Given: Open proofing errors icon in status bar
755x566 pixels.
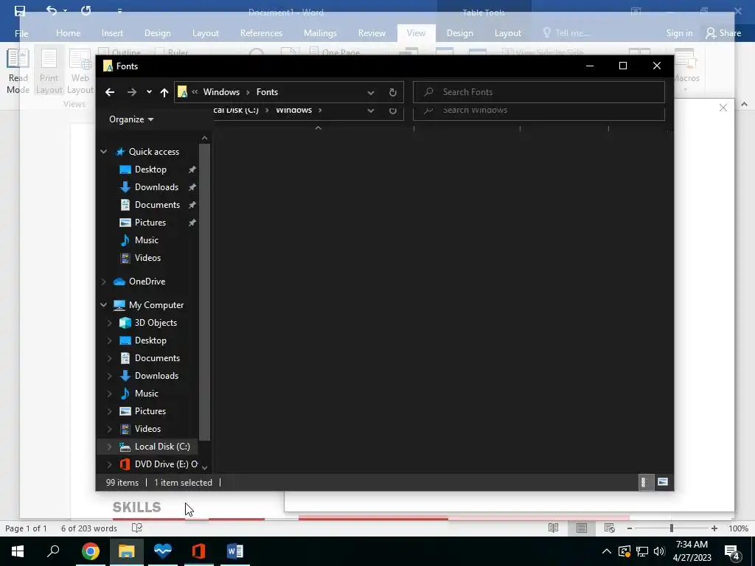Looking at the screenshot, I should coord(137,528).
